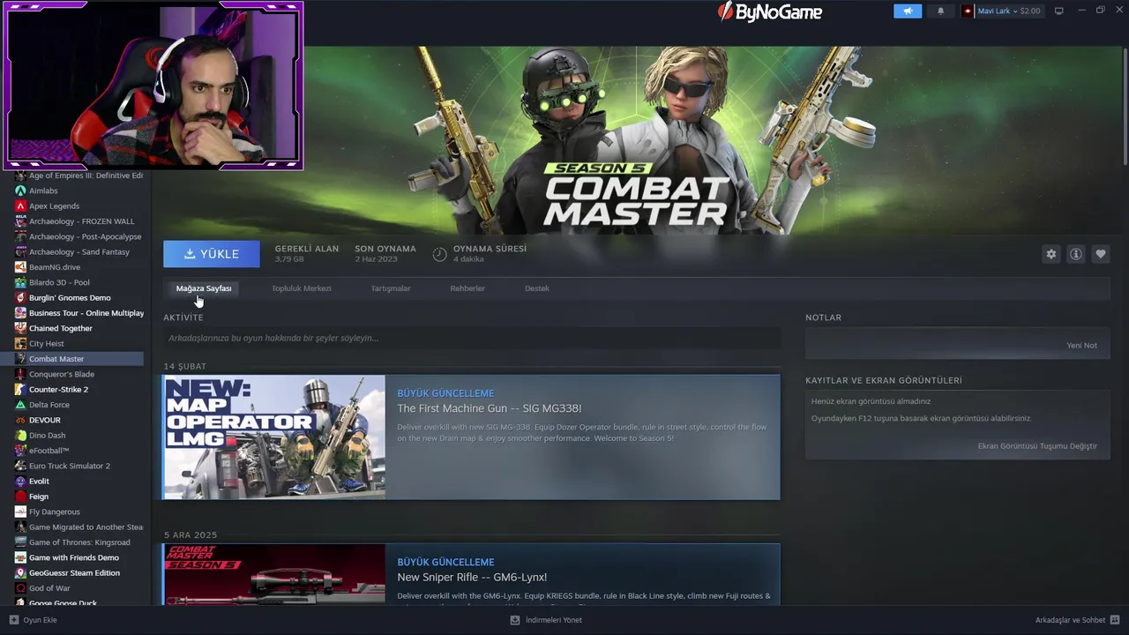1129x635 pixels.
Task: Select Burglin' Gnomes Demo icon
Action: tap(20, 297)
